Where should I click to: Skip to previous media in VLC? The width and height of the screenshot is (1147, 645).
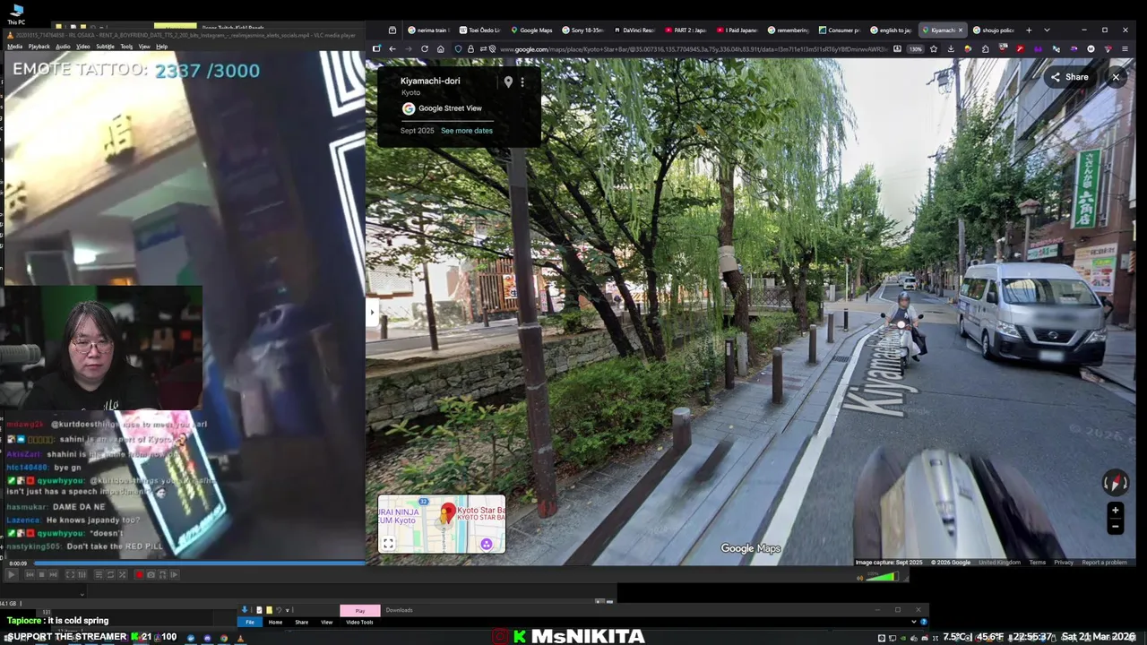pyautogui.click(x=30, y=575)
